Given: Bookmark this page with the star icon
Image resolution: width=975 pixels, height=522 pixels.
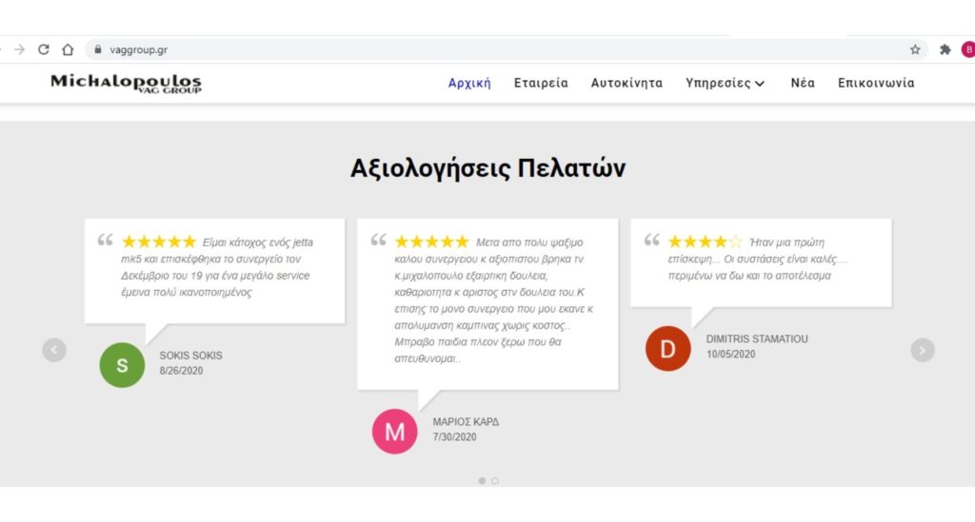Looking at the screenshot, I should (x=915, y=49).
